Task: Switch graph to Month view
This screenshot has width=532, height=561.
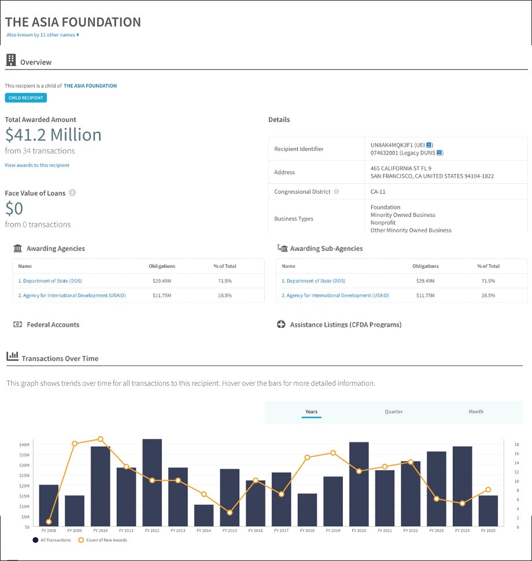Action: tap(476, 412)
